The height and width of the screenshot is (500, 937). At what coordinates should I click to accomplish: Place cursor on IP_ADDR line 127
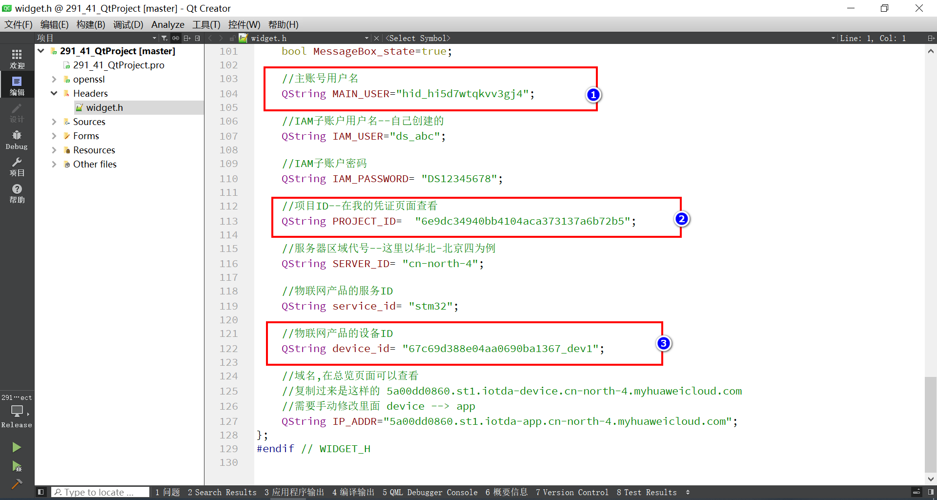click(509, 421)
